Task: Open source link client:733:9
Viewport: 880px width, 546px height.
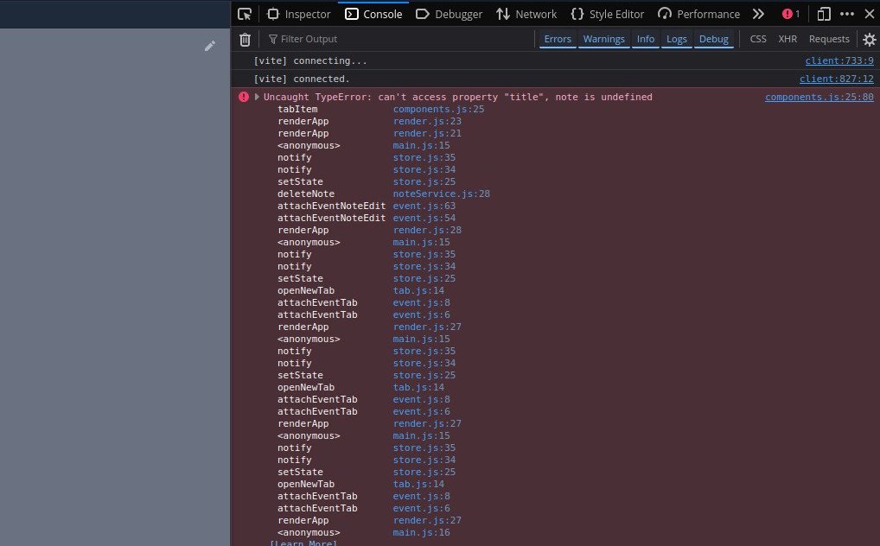Action: [x=839, y=60]
